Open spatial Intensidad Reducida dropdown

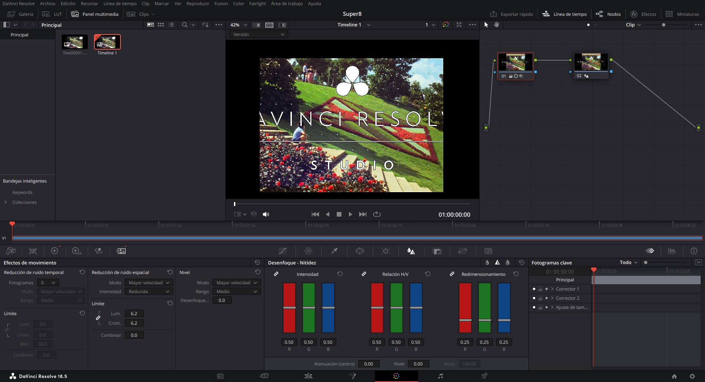coord(149,291)
